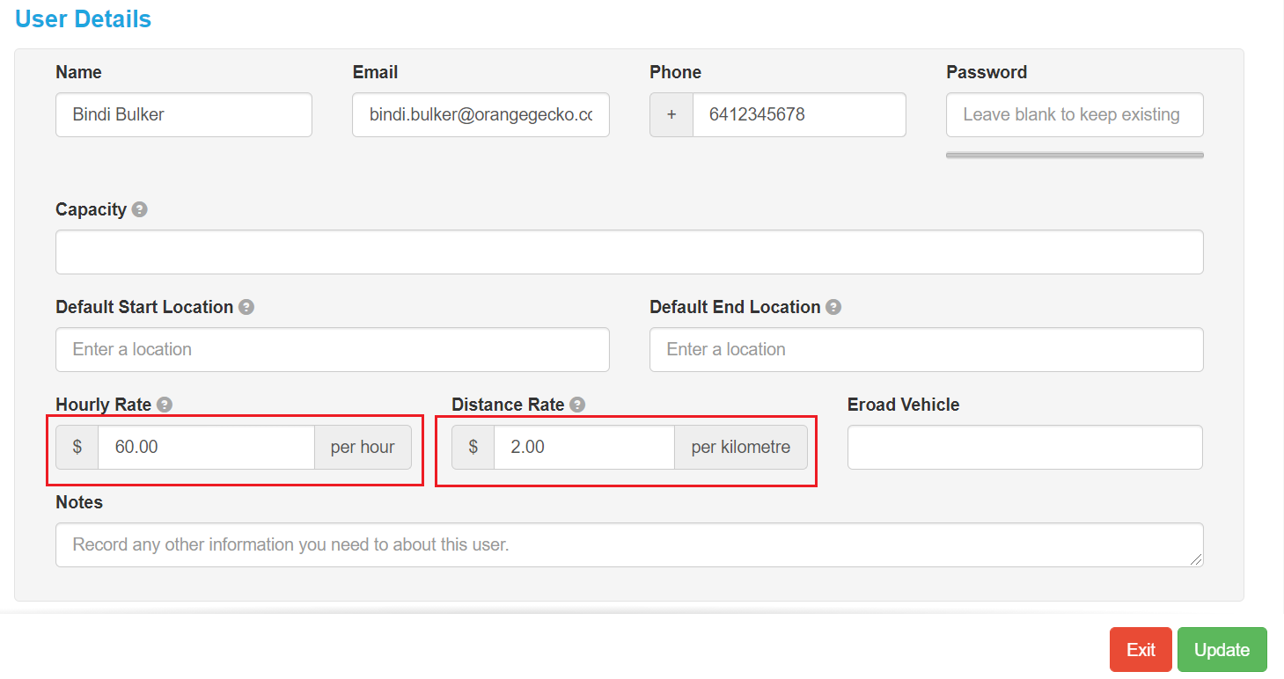Click the Phone number field 6412345678

tap(799, 114)
